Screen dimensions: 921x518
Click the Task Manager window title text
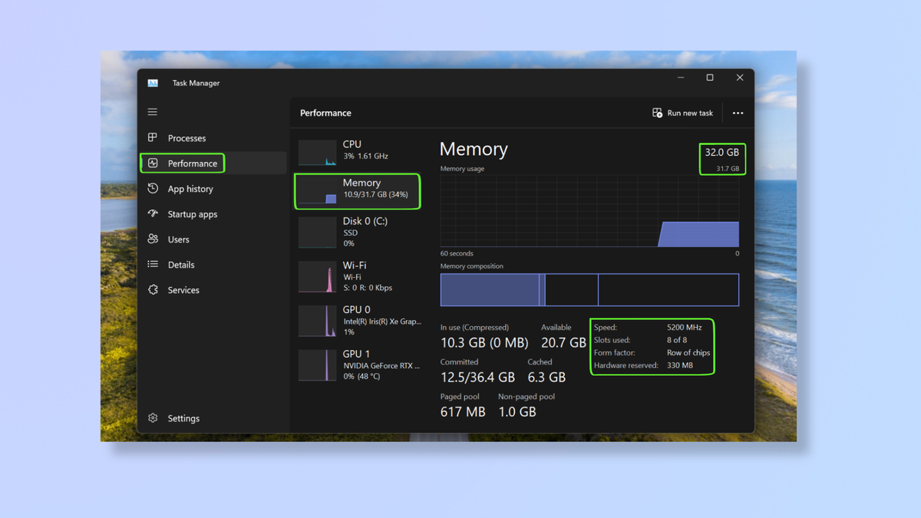(196, 83)
